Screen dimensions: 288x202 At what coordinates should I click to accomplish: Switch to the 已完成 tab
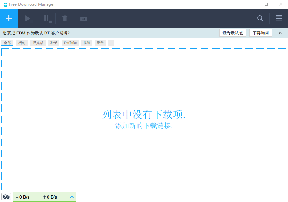pos(38,43)
